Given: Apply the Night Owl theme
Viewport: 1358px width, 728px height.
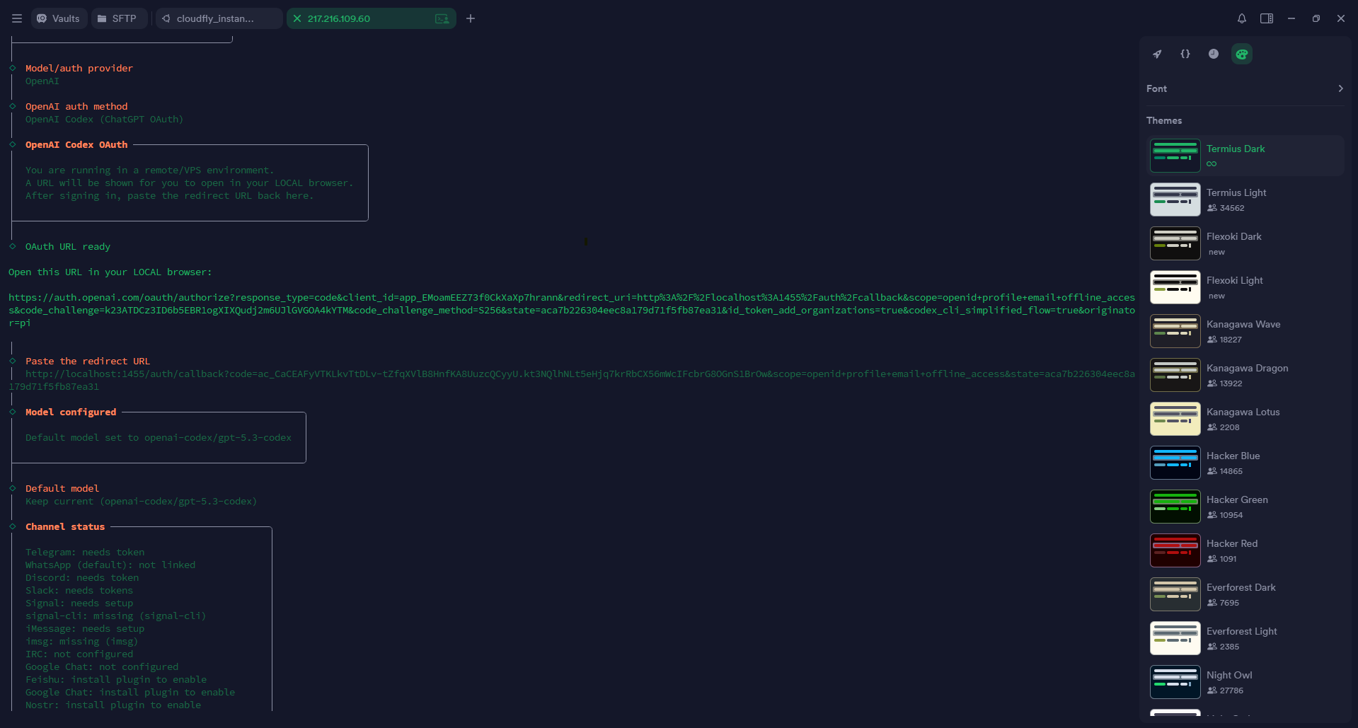Looking at the screenshot, I should coord(1245,682).
